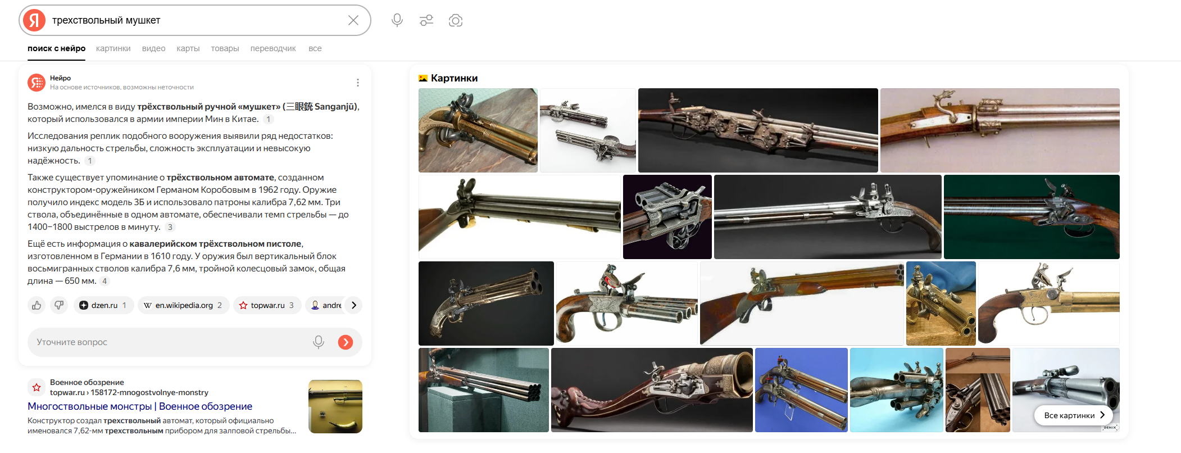
Task: Switch to the видео tab
Action: pyautogui.click(x=153, y=48)
